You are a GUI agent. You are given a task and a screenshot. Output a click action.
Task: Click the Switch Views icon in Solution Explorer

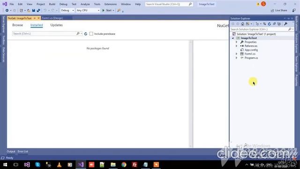[x=247, y=24]
